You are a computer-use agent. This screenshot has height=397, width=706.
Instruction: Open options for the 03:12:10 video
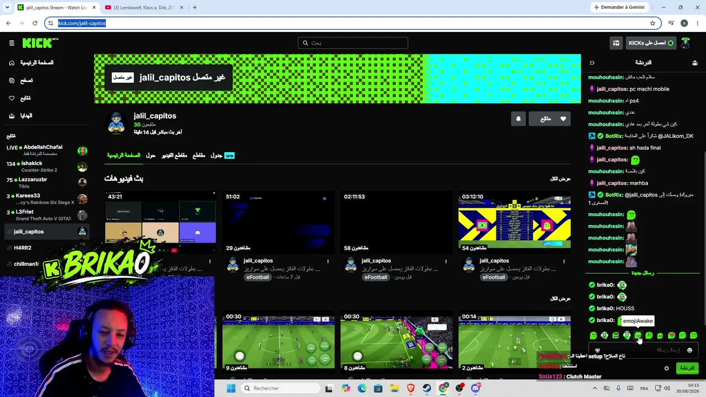pos(564,261)
